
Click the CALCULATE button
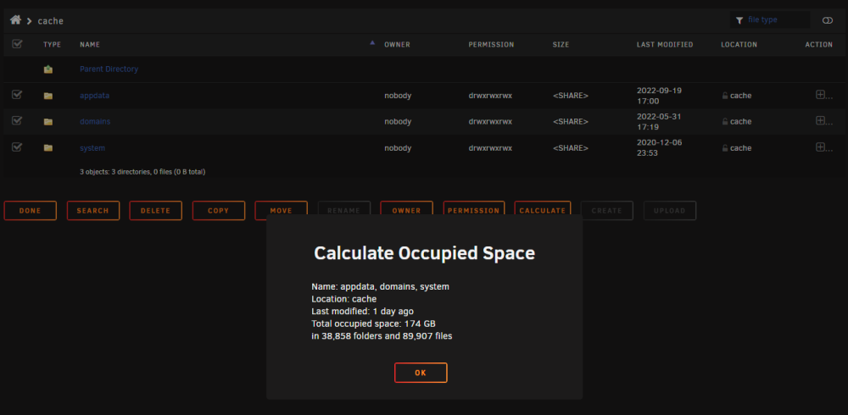(x=543, y=210)
